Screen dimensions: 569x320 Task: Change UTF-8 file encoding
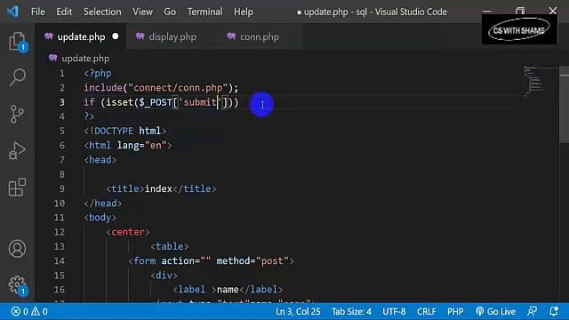394,311
